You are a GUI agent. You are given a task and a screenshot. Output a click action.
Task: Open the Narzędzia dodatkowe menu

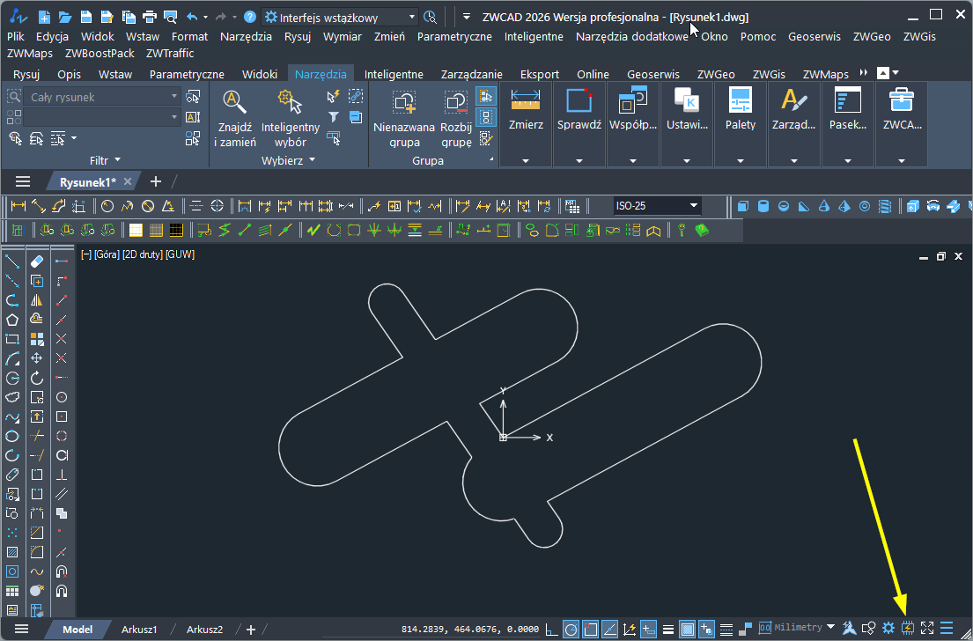tap(631, 36)
